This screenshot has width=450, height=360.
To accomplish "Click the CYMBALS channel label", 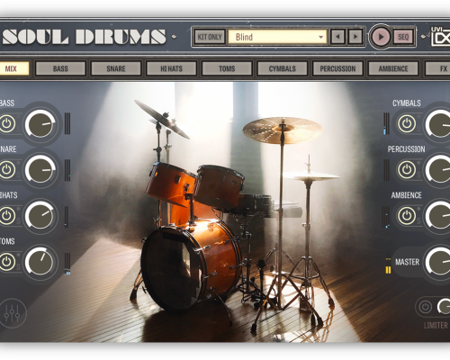I will [407, 103].
